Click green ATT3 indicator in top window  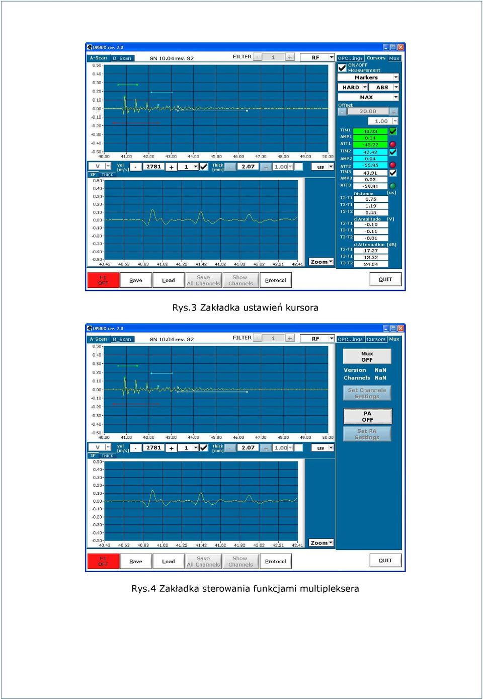[x=393, y=186]
